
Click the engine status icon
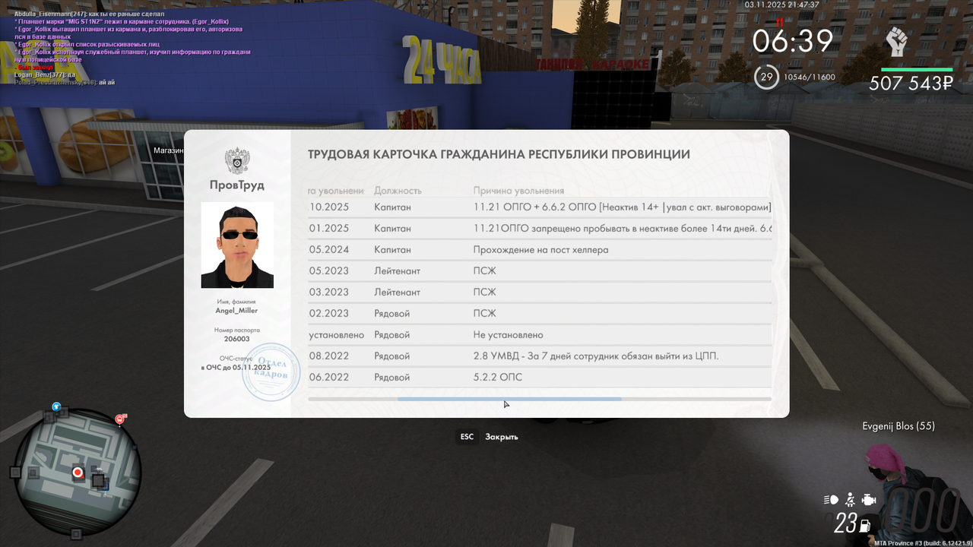pyautogui.click(x=870, y=500)
